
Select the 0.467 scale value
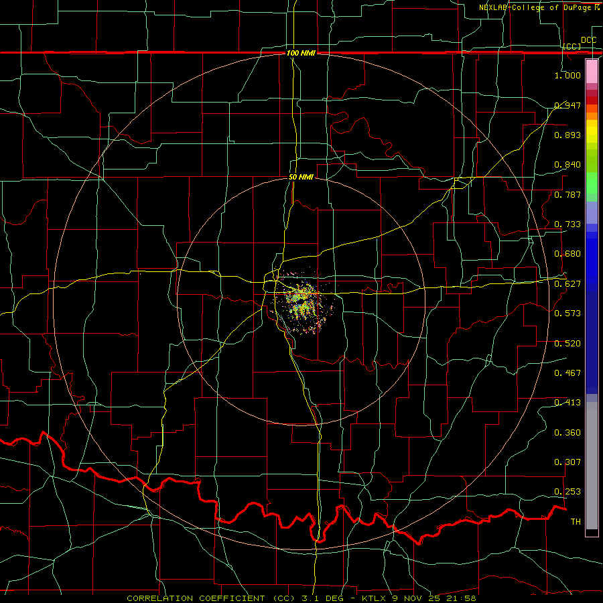567,373
